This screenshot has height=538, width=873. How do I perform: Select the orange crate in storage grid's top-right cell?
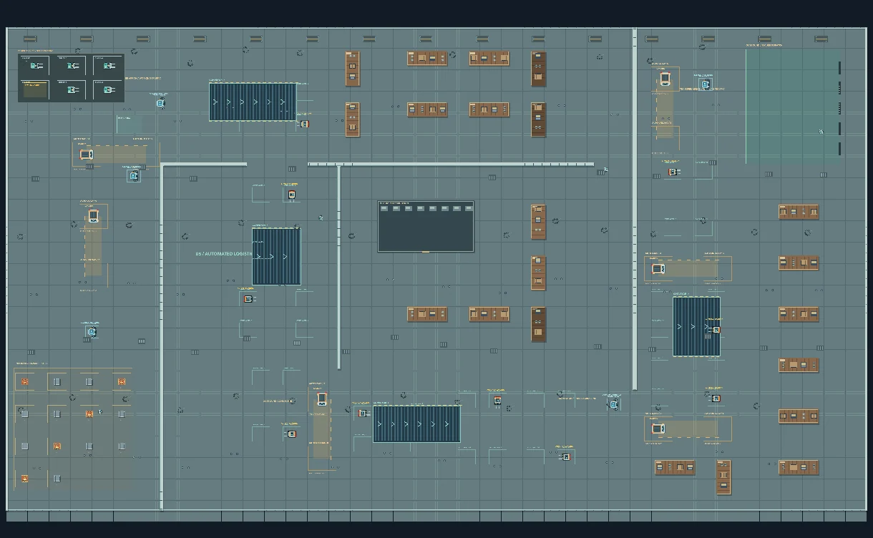coord(121,382)
